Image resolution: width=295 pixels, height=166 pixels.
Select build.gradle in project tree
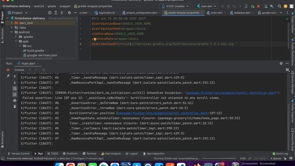click(x=34, y=51)
